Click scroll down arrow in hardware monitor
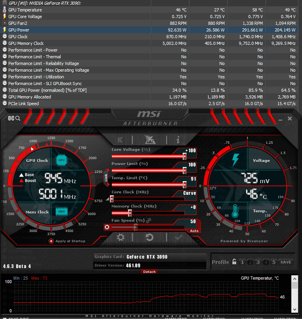This screenshot has height=319, width=302. [295, 309]
